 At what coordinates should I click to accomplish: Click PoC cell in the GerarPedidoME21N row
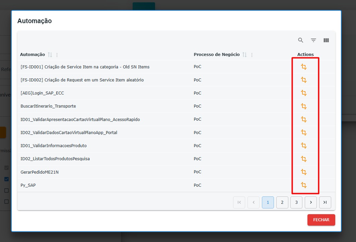click(198, 172)
